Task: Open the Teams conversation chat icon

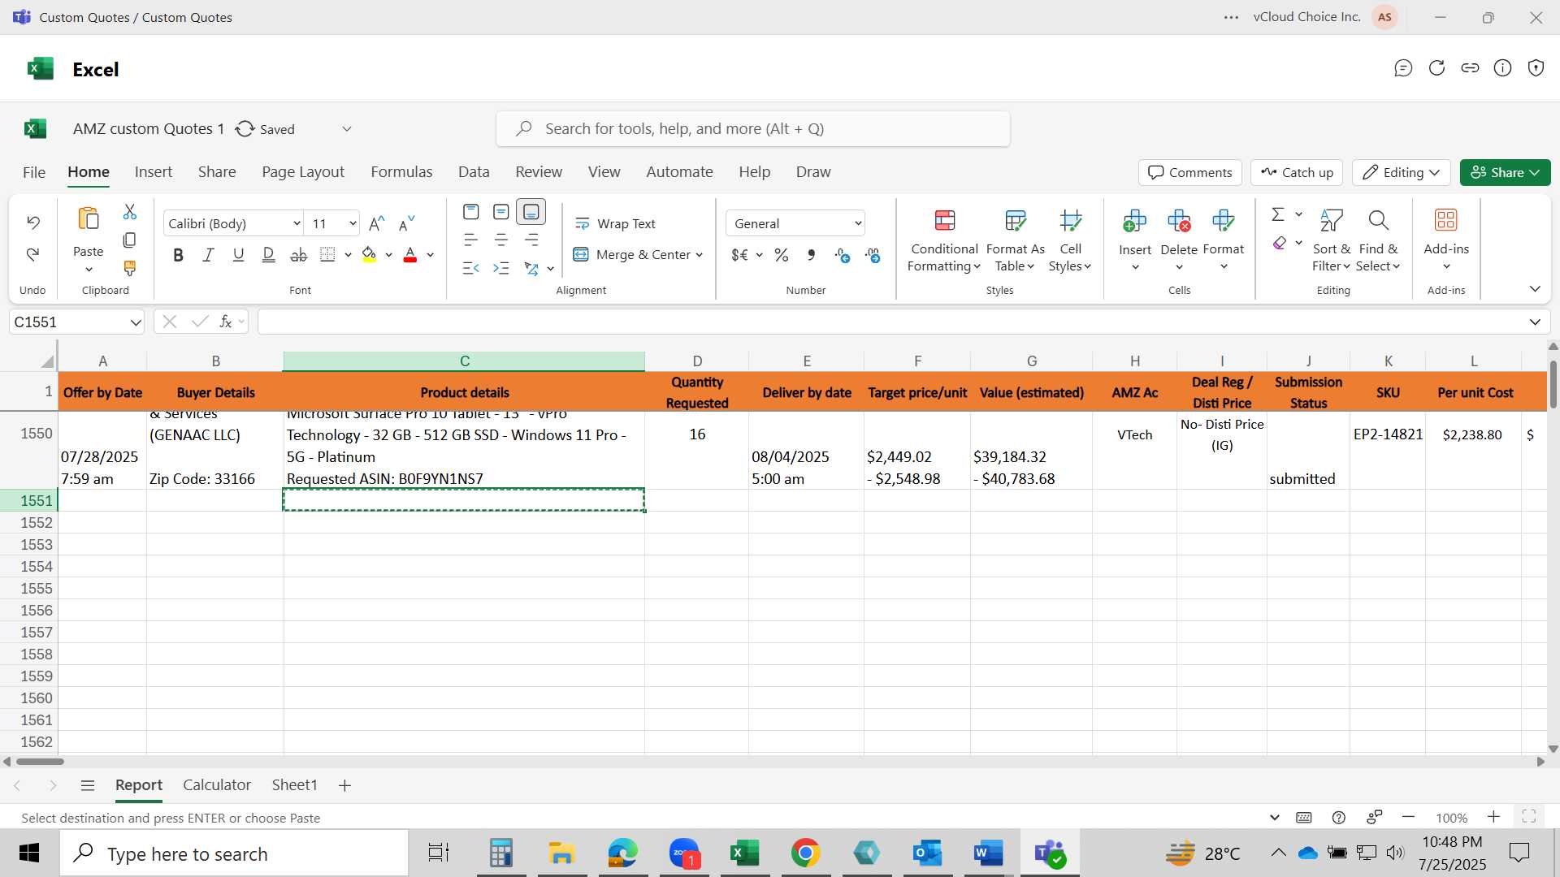Action: pos(1403,68)
